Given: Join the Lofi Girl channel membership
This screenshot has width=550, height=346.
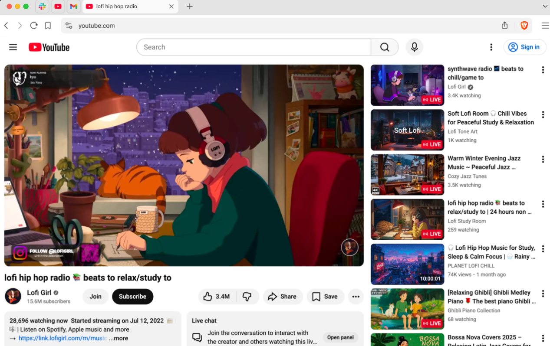Looking at the screenshot, I should [x=96, y=297].
